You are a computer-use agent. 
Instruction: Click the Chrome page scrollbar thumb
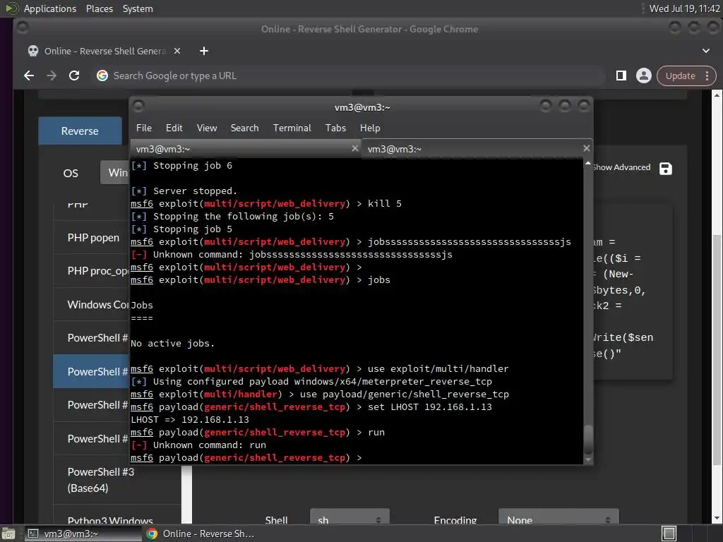coord(717,350)
